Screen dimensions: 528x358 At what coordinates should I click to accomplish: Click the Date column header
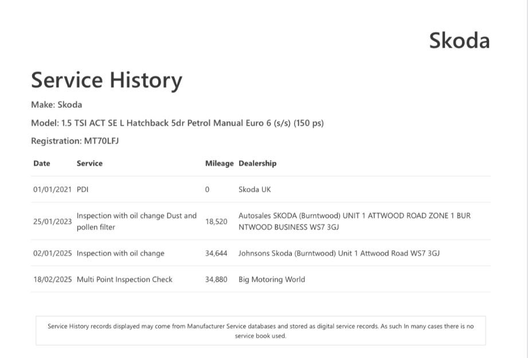[x=42, y=164]
